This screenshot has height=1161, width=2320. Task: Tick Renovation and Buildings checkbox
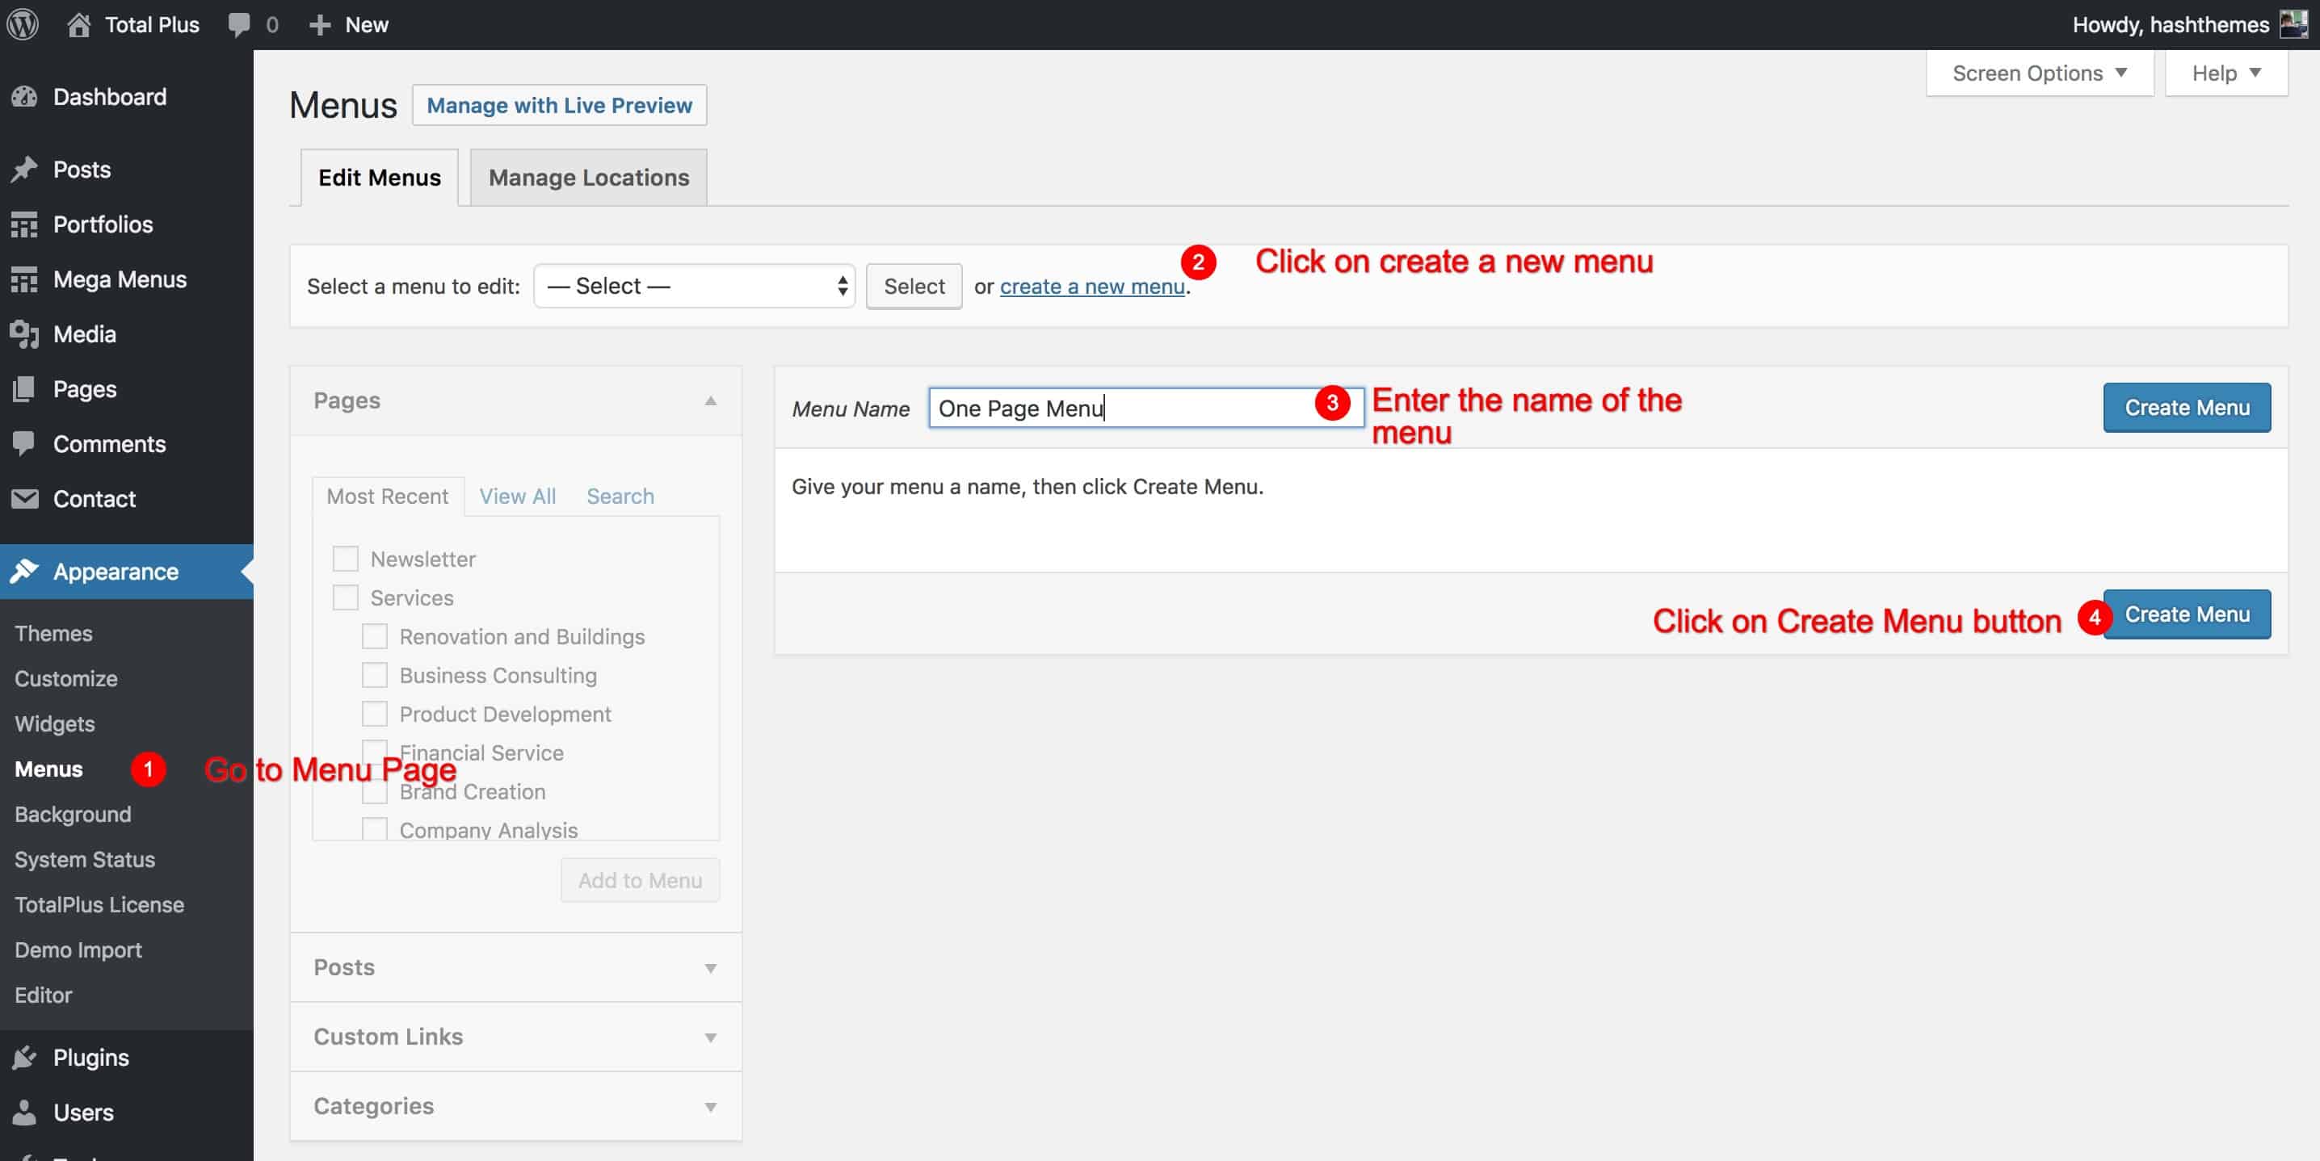point(375,636)
